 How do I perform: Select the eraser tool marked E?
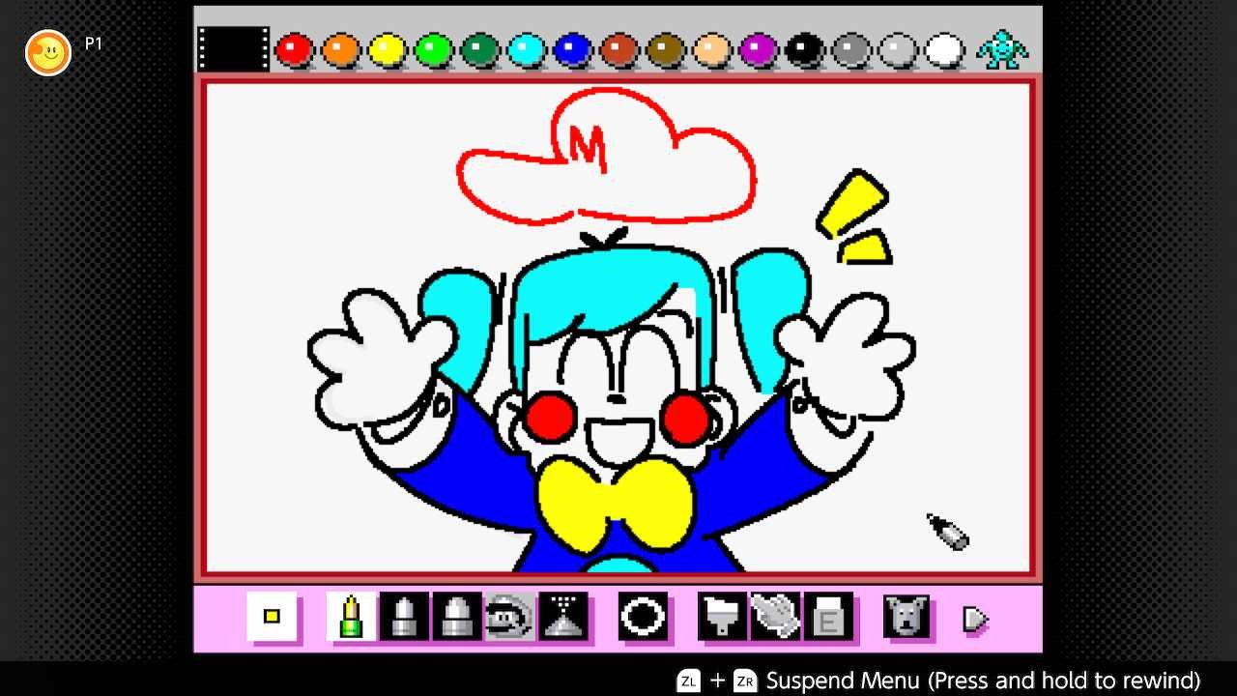[x=828, y=617]
